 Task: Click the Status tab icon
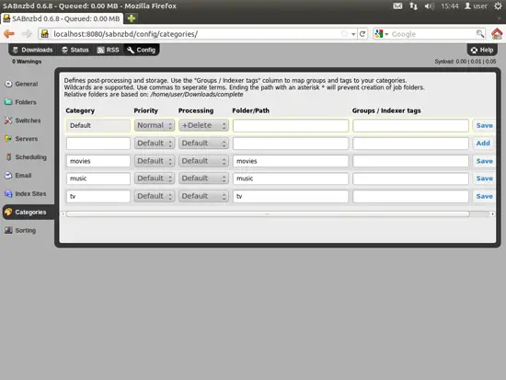click(x=64, y=50)
